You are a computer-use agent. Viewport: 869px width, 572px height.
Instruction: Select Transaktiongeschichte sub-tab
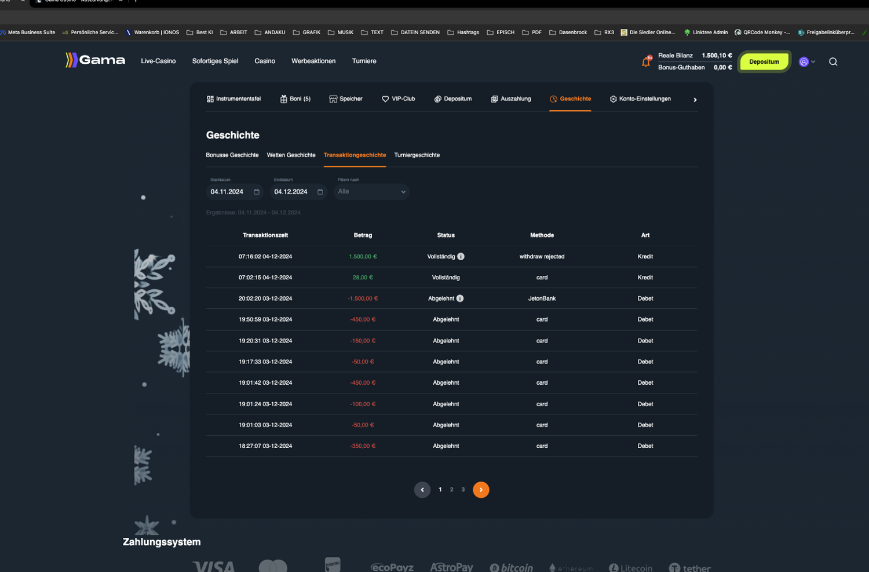pos(355,155)
